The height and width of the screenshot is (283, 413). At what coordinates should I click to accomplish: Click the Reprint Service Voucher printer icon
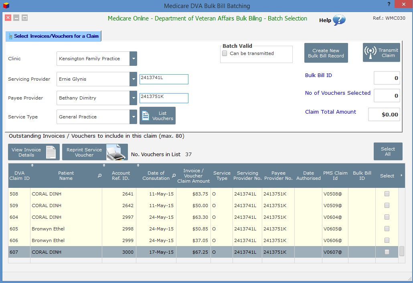point(116,152)
